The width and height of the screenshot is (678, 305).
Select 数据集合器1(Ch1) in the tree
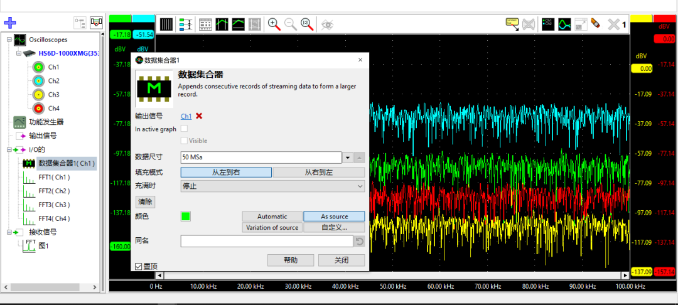tap(67, 163)
